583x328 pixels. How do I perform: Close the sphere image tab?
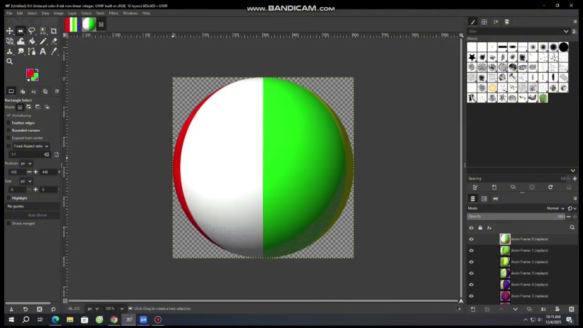pyautogui.click(x=101, y=25)
